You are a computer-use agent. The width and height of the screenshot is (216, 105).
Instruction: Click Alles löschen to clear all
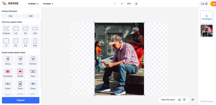click(209, 101)
